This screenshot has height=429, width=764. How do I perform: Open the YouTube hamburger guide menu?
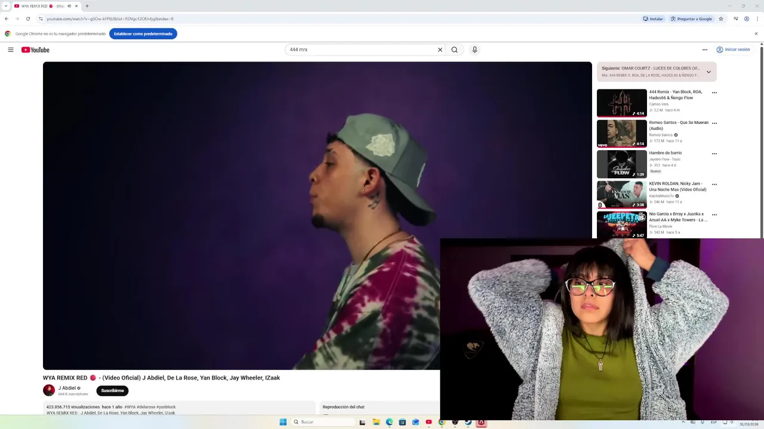[11, 50]
